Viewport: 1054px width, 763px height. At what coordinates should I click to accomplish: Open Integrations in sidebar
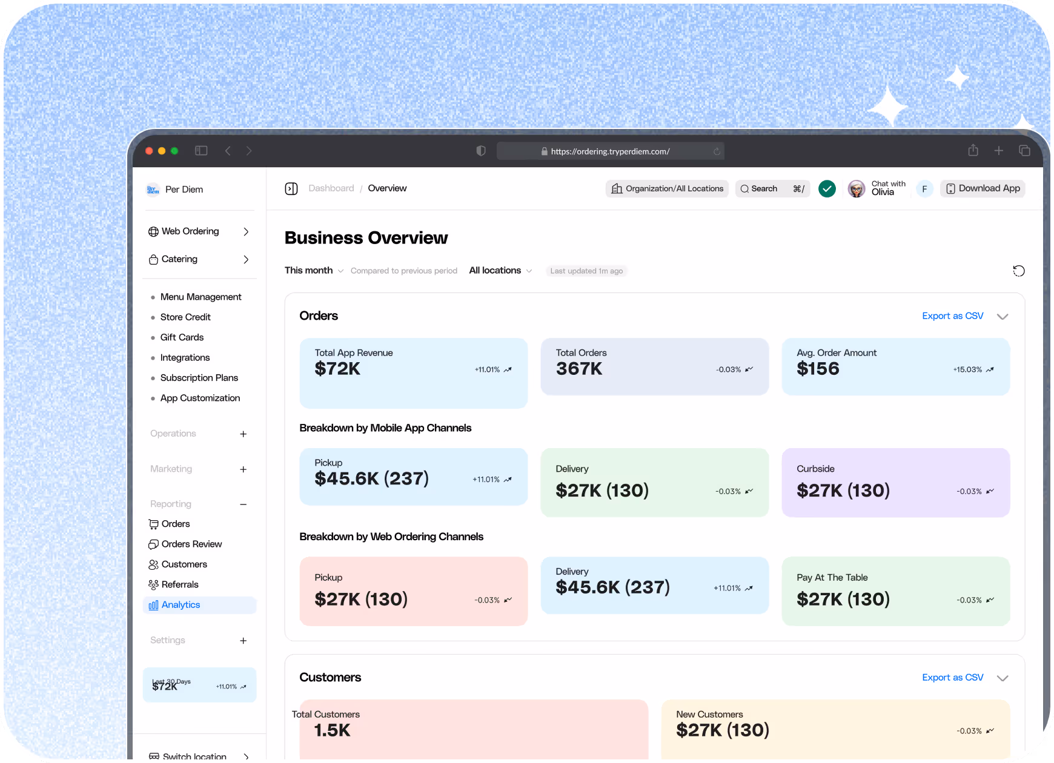coord(185,358)
